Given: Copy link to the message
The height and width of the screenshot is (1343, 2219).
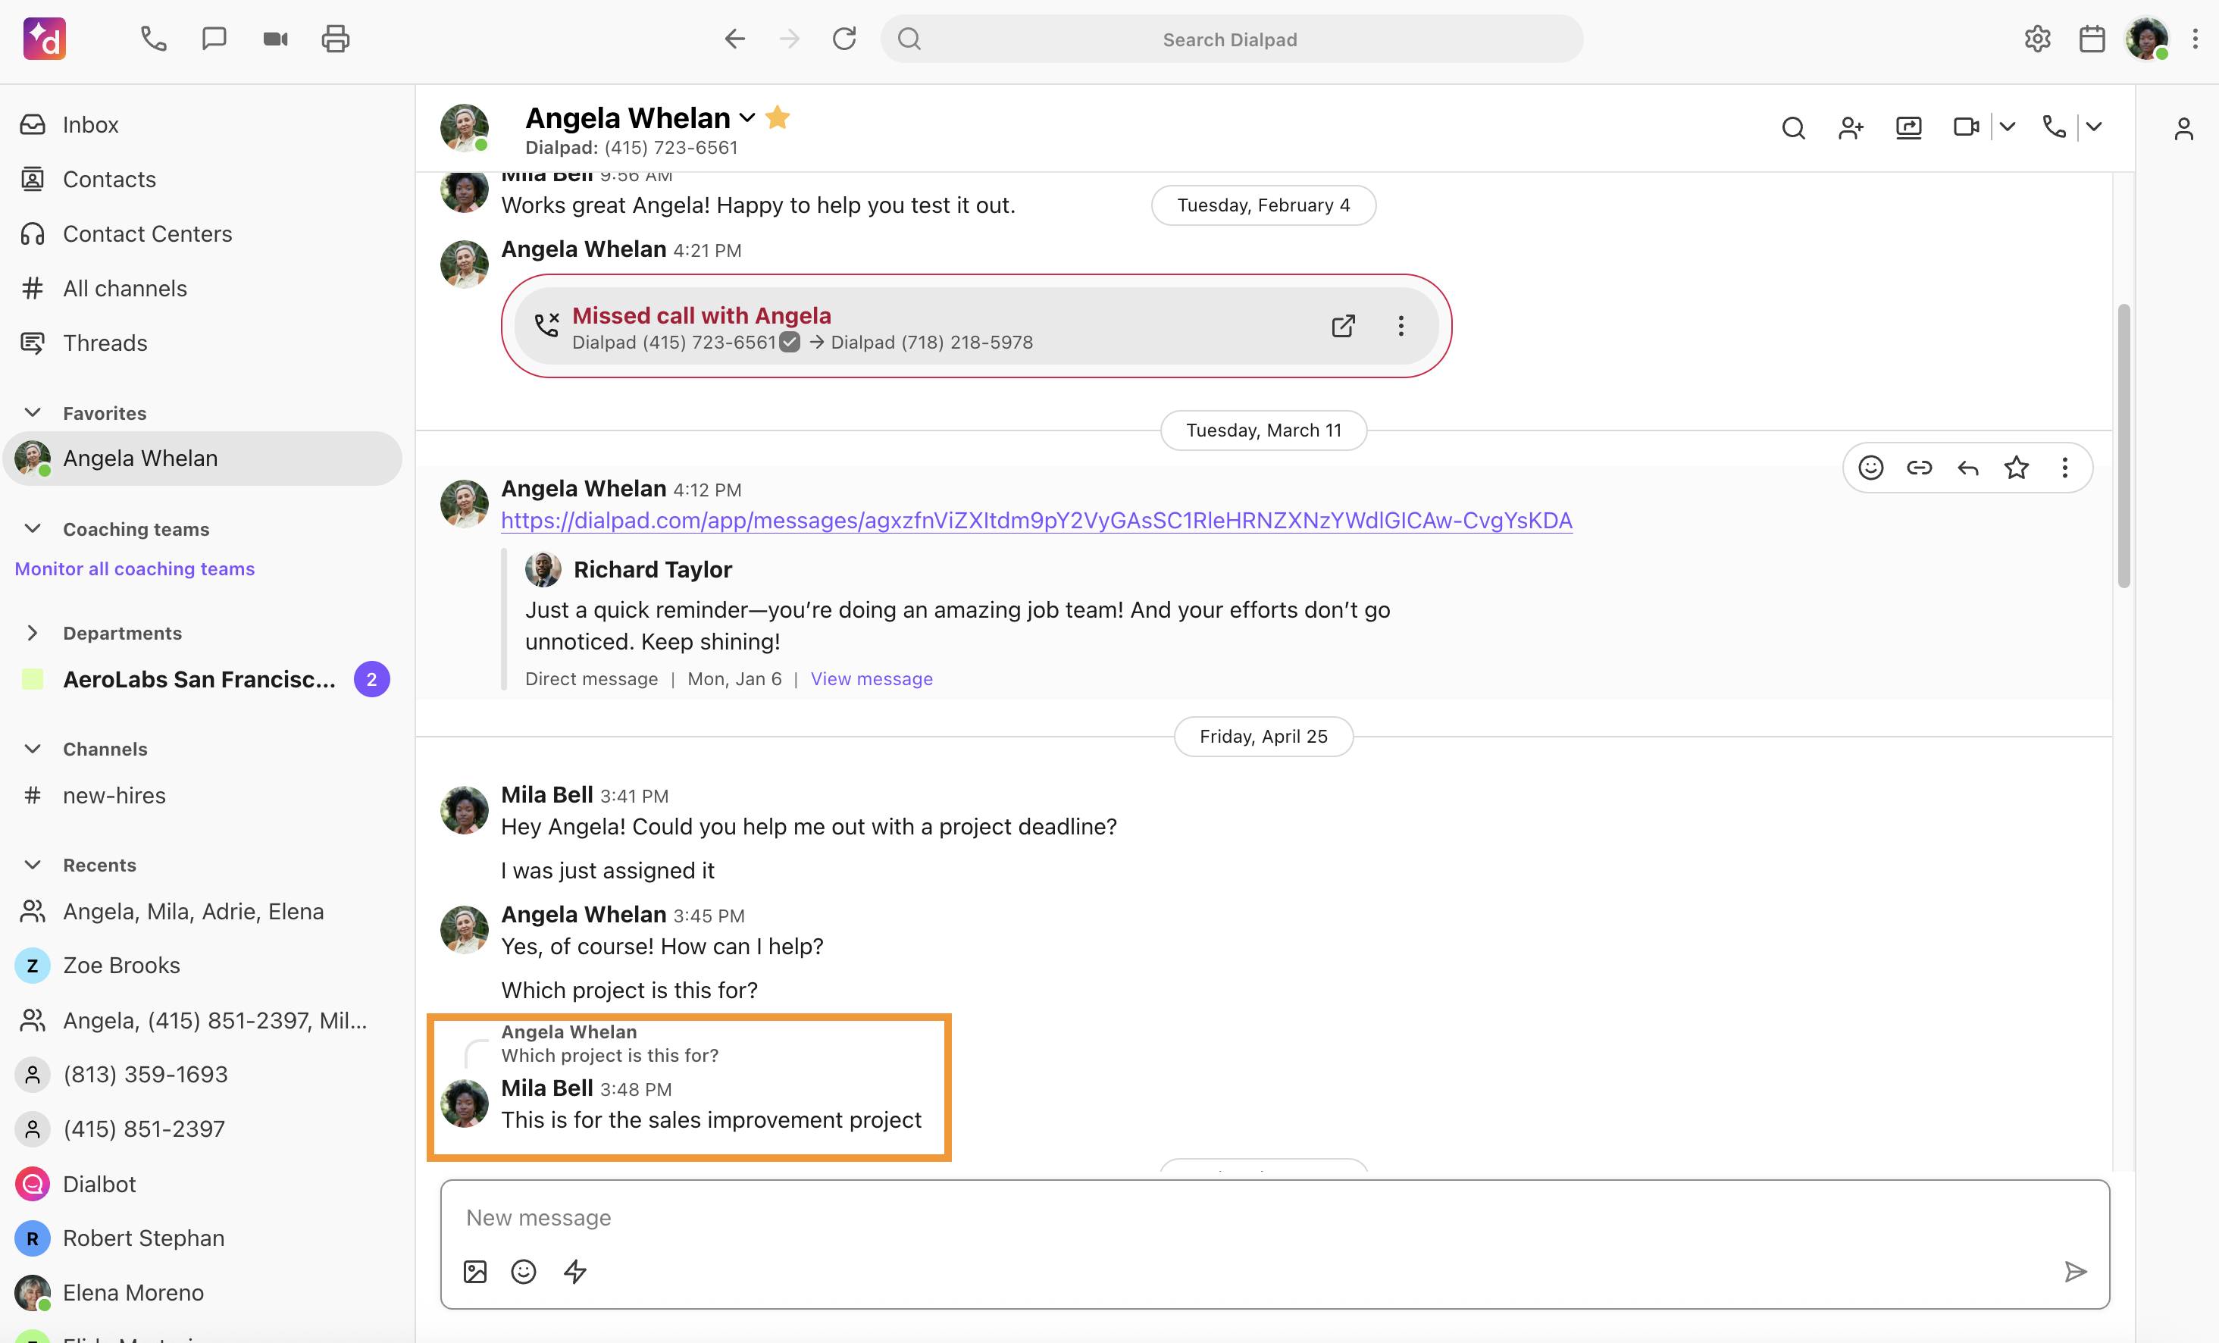Looking at the screenshot, I should click(x=1919, y=468).
